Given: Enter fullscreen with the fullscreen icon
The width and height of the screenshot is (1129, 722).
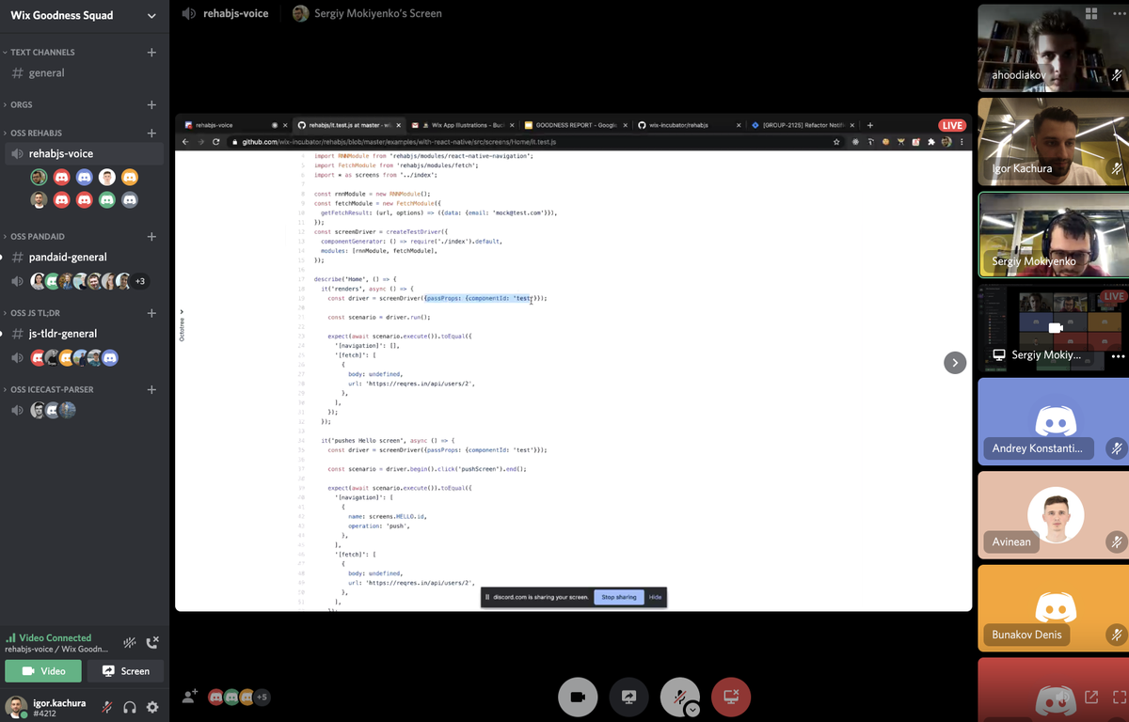Looking at the screenshot, I should 1119,698.
